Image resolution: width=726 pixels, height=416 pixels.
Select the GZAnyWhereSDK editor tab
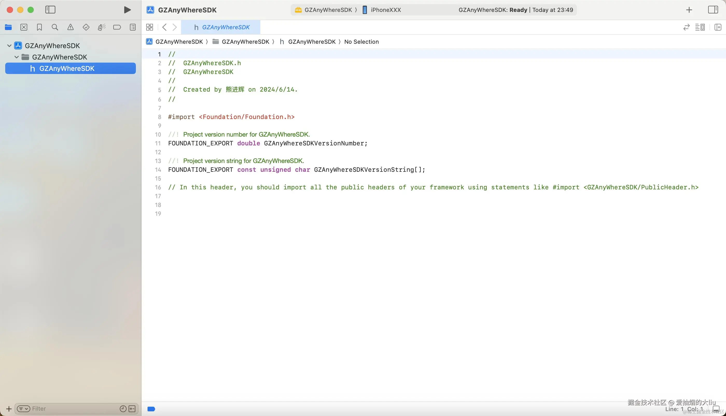[222, 27]
